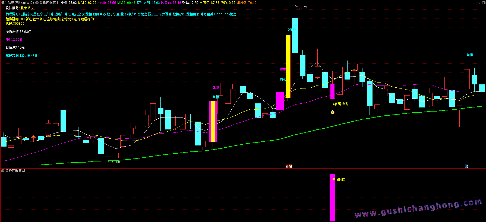Click the ★回调抄底 star signal label

tap(340, 104)
